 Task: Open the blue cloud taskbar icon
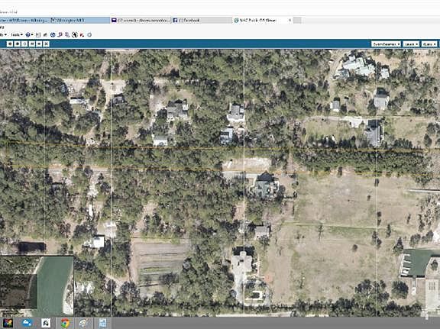click(27, 323)
